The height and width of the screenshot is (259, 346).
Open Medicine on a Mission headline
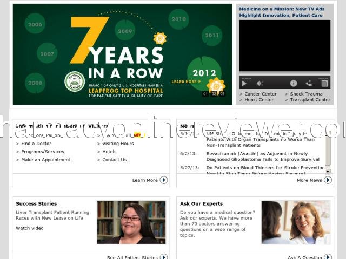pyautogui.click(x=282, y=12)
